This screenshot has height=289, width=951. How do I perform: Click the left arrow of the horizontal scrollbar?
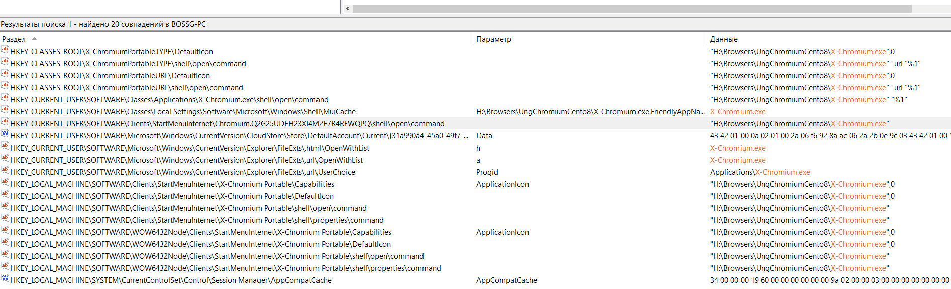348,8
